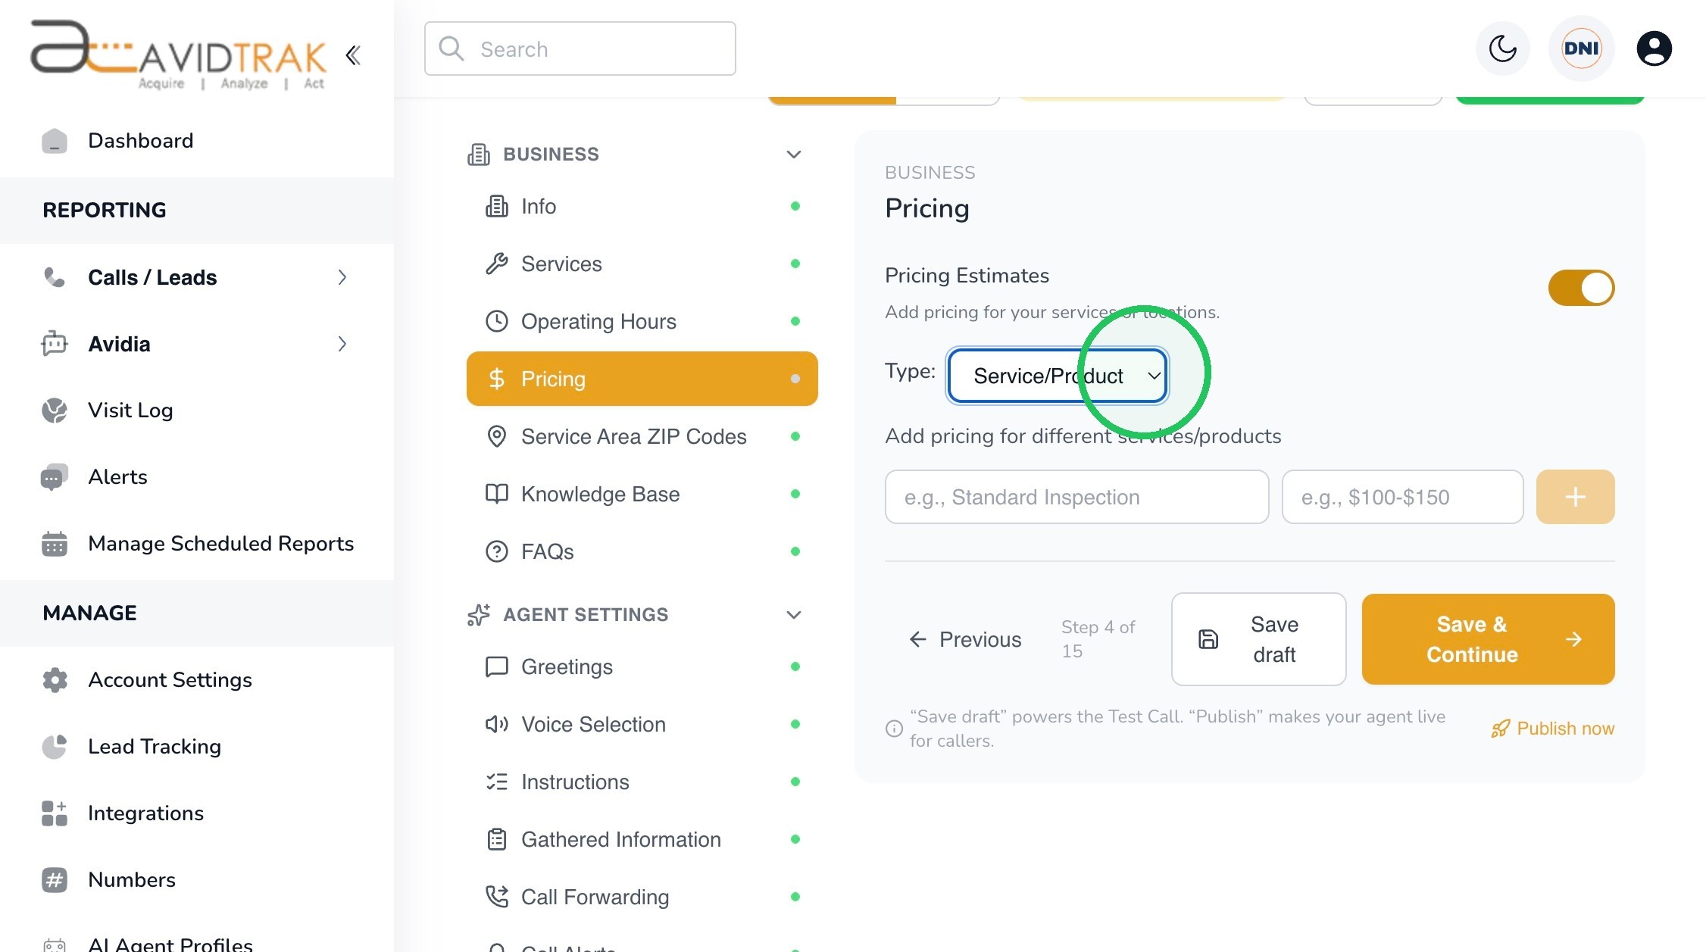
Task: Open the Instructions step
Action: pyautogui.click(x=642, y=782)
